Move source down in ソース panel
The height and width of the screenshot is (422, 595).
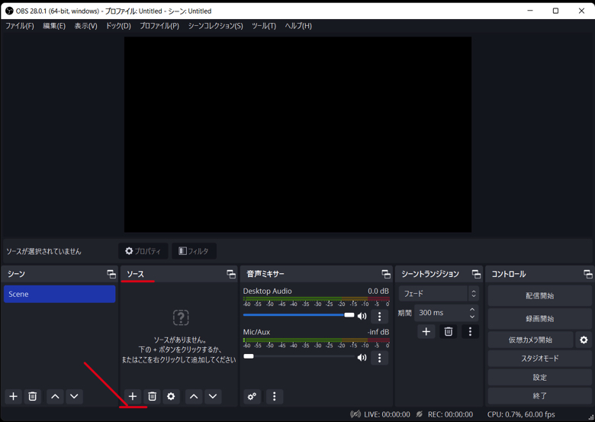(213, 396)
